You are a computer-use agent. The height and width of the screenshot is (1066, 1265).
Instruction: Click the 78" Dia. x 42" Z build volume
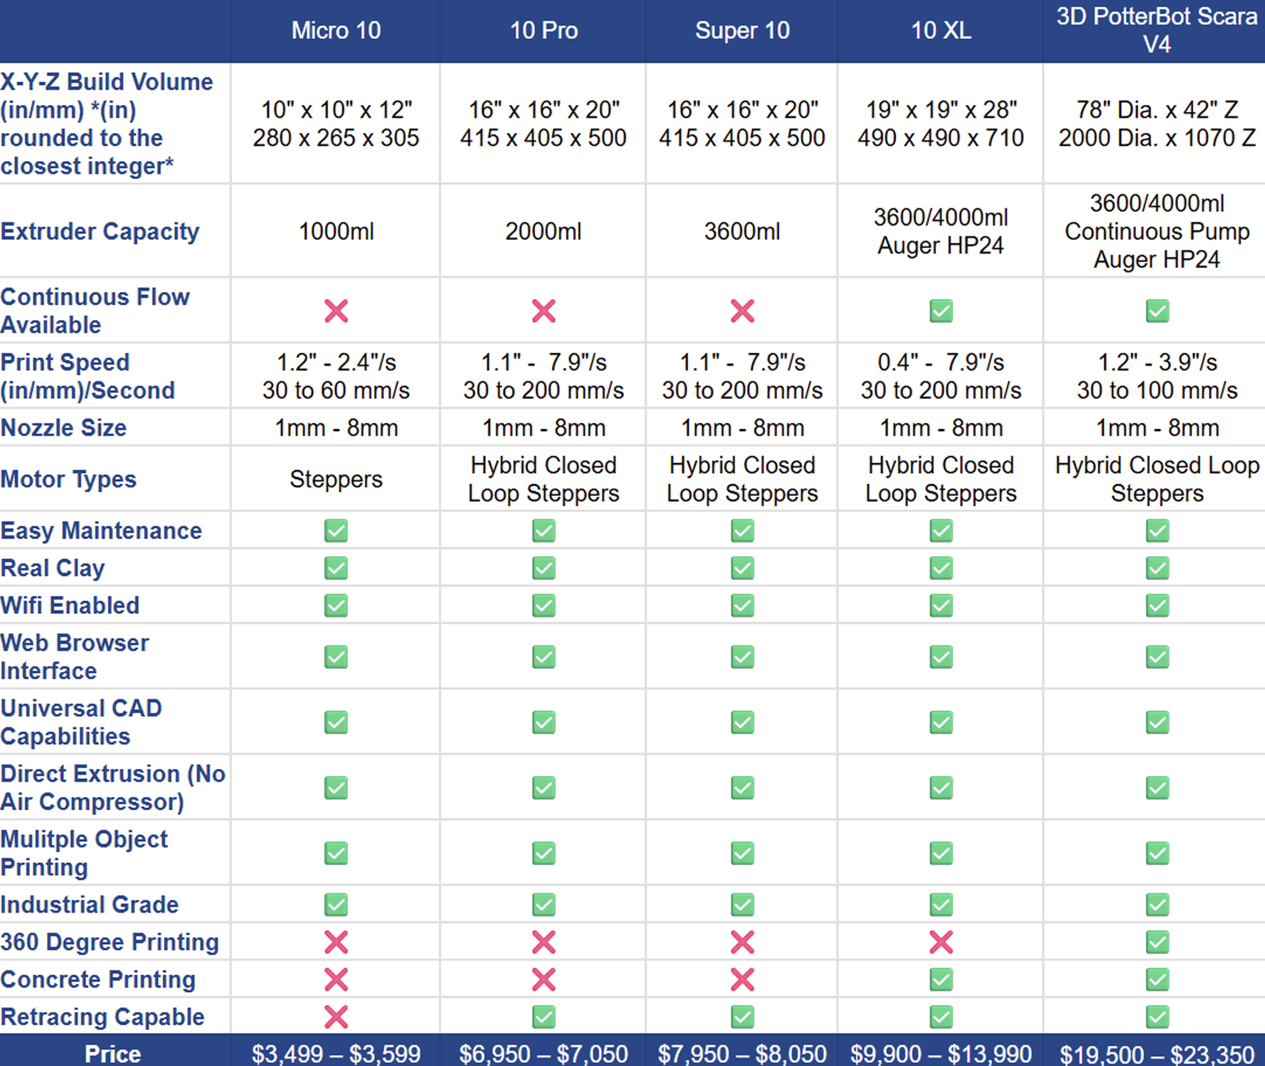coord(1158,110)
